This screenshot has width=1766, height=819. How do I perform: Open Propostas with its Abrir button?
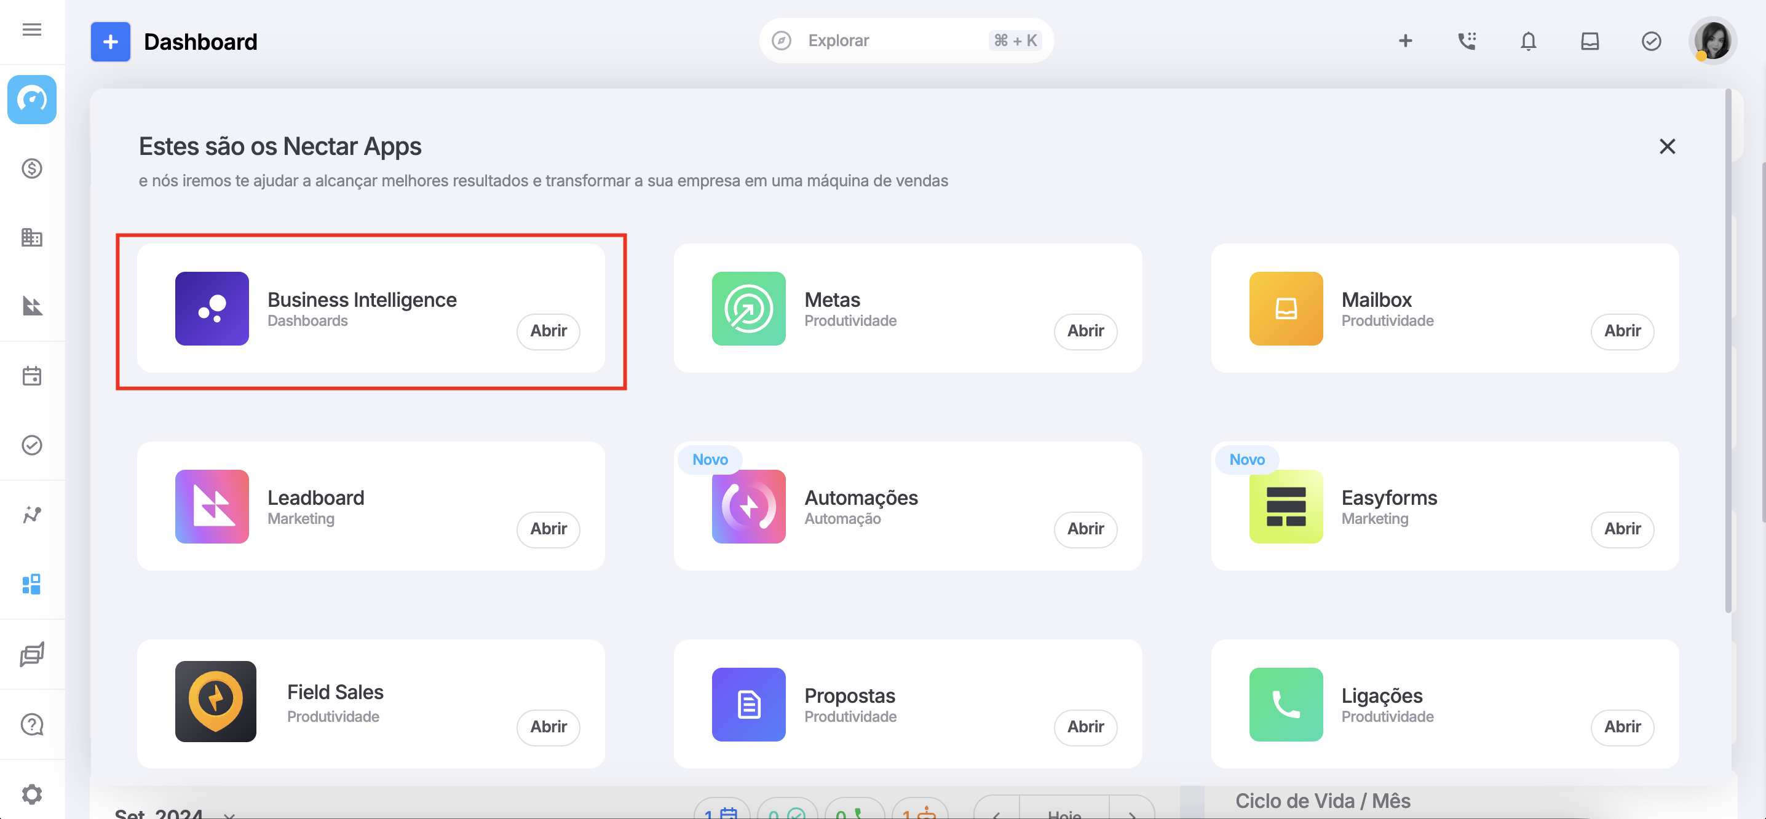tap(1085, 728)
